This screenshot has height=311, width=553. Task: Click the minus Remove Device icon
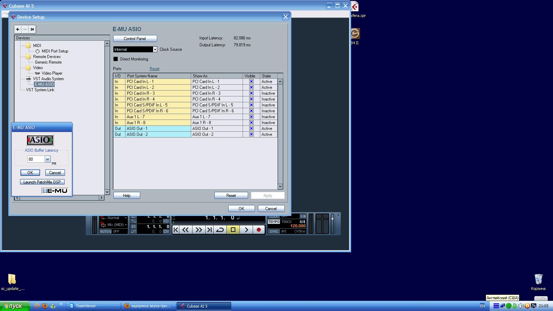pos(25,29)
